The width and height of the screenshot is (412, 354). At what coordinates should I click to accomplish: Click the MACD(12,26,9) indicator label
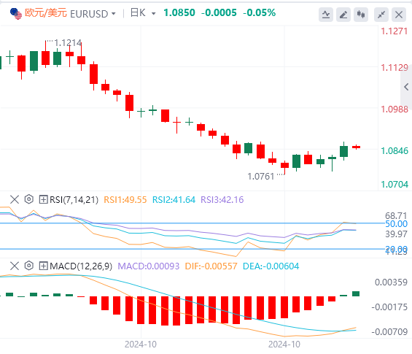(81, 266)
